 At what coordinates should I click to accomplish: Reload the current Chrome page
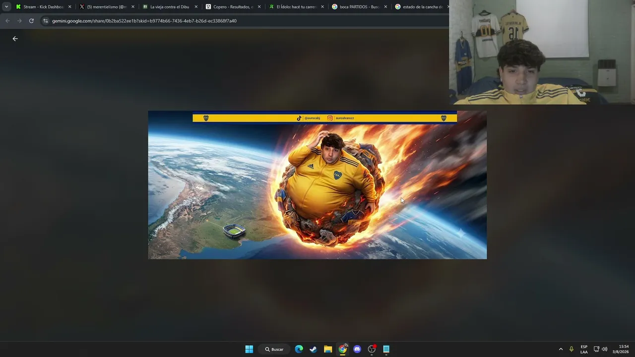[31, 21]
